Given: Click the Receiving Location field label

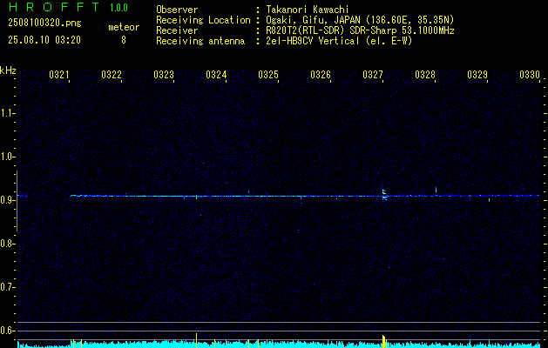Looking at the screenshot, I should (x=203, y=20).
